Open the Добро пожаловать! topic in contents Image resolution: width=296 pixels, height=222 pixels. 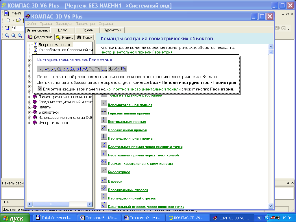coord(55,45)
